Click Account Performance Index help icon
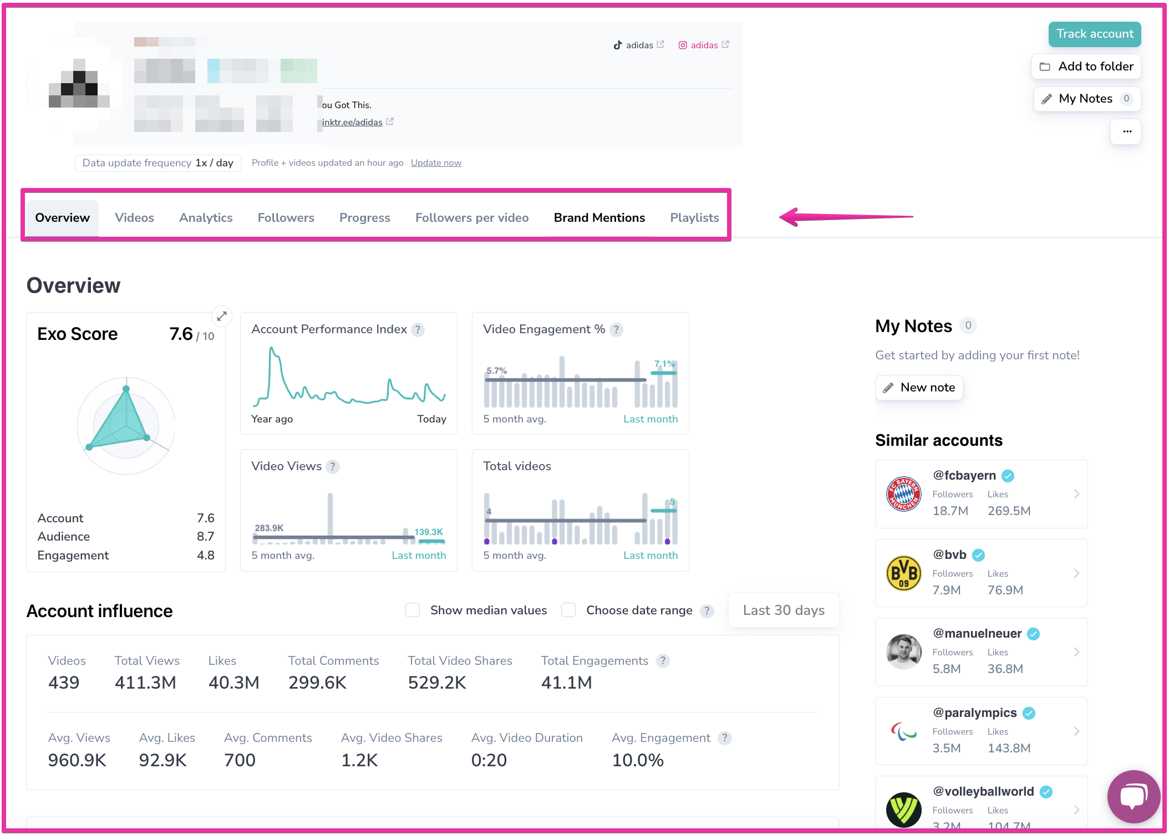The image size is (1169, 835). pos(418,330)
